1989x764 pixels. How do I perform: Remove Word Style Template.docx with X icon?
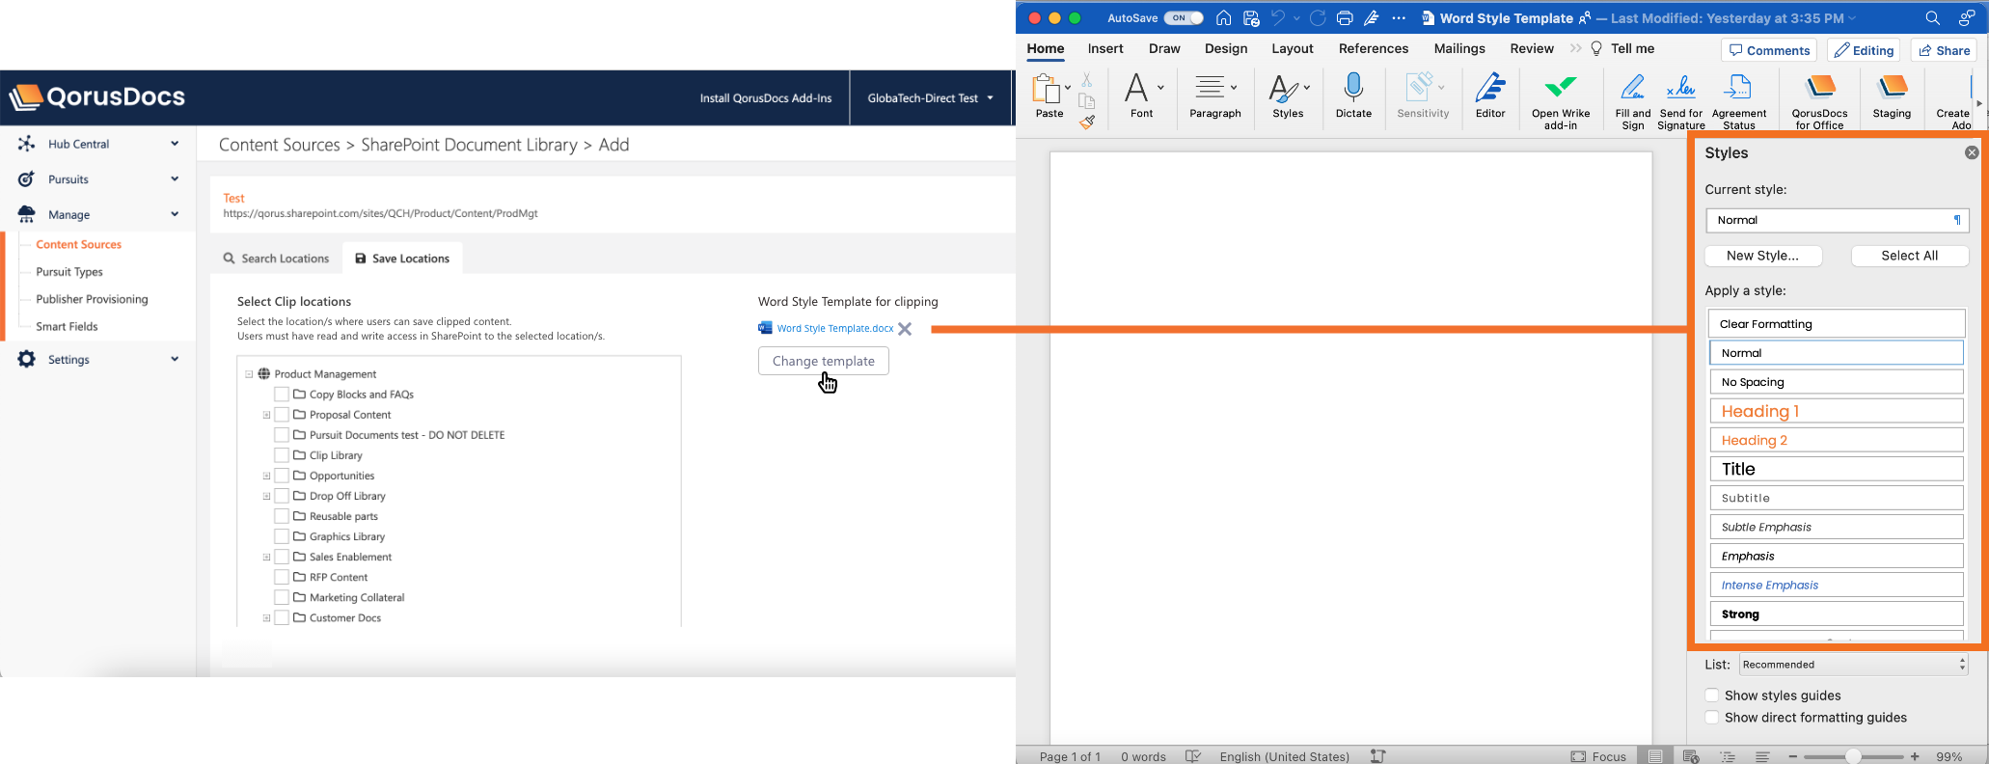(905, 329)
